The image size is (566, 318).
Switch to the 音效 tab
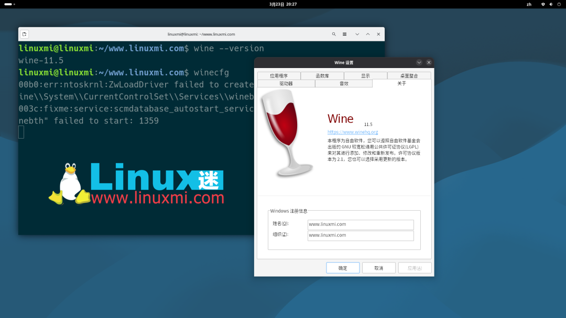pos(344,83)
